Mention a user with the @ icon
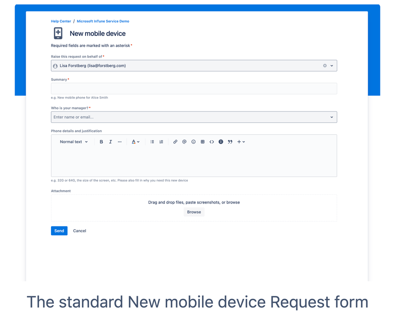This screenshot has height=319, width=395. [184, 142]
